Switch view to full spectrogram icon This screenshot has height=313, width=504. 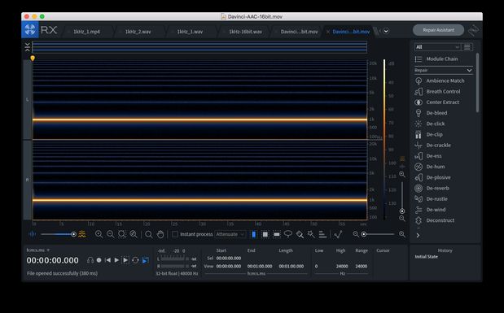point(82,234)
